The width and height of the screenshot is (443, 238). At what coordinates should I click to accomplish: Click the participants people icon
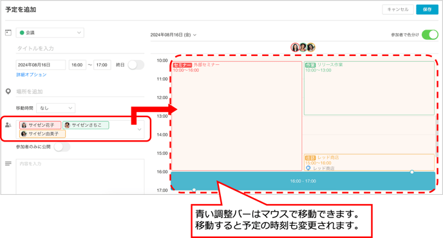[x=8, y=125]
